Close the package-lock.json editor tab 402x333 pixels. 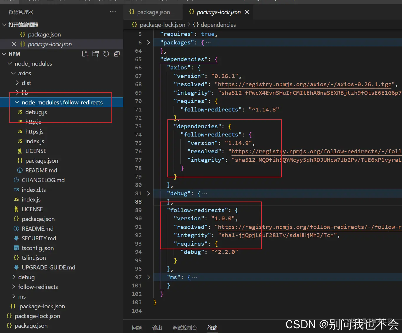247,12
